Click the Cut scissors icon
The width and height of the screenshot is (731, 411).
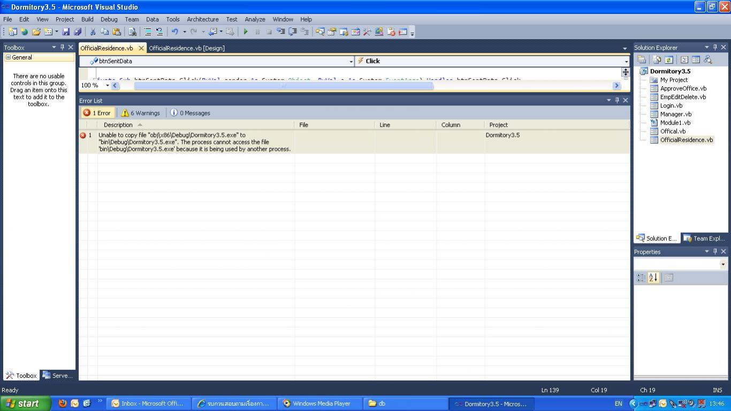pos(93,32)
